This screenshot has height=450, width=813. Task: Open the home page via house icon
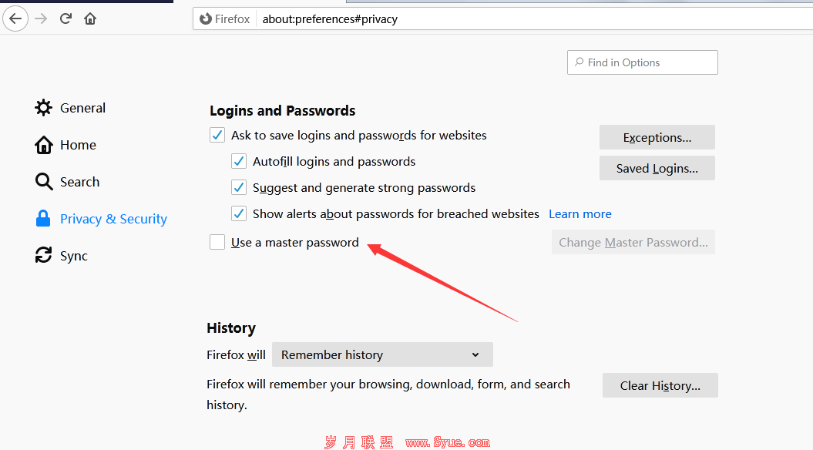click(90, 19)
